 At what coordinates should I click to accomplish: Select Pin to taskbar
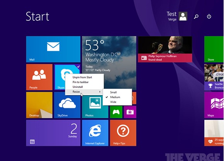click(x=85, y=82)
